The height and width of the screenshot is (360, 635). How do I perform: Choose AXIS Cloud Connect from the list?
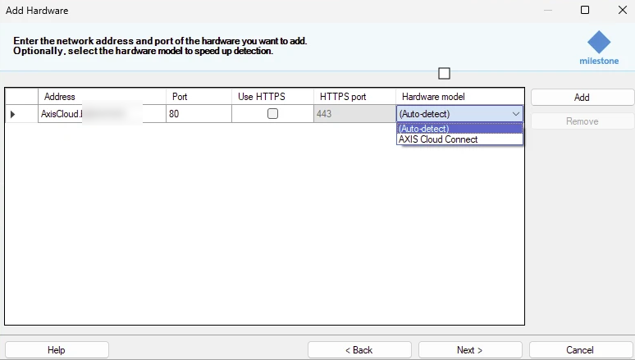tap(459, 139)
